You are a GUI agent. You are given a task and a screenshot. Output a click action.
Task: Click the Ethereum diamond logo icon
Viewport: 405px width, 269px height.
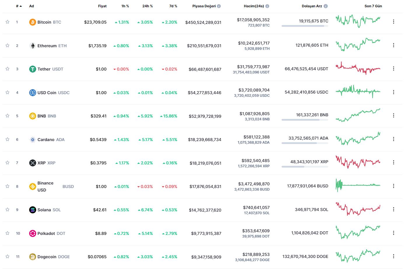coord(32,46)
